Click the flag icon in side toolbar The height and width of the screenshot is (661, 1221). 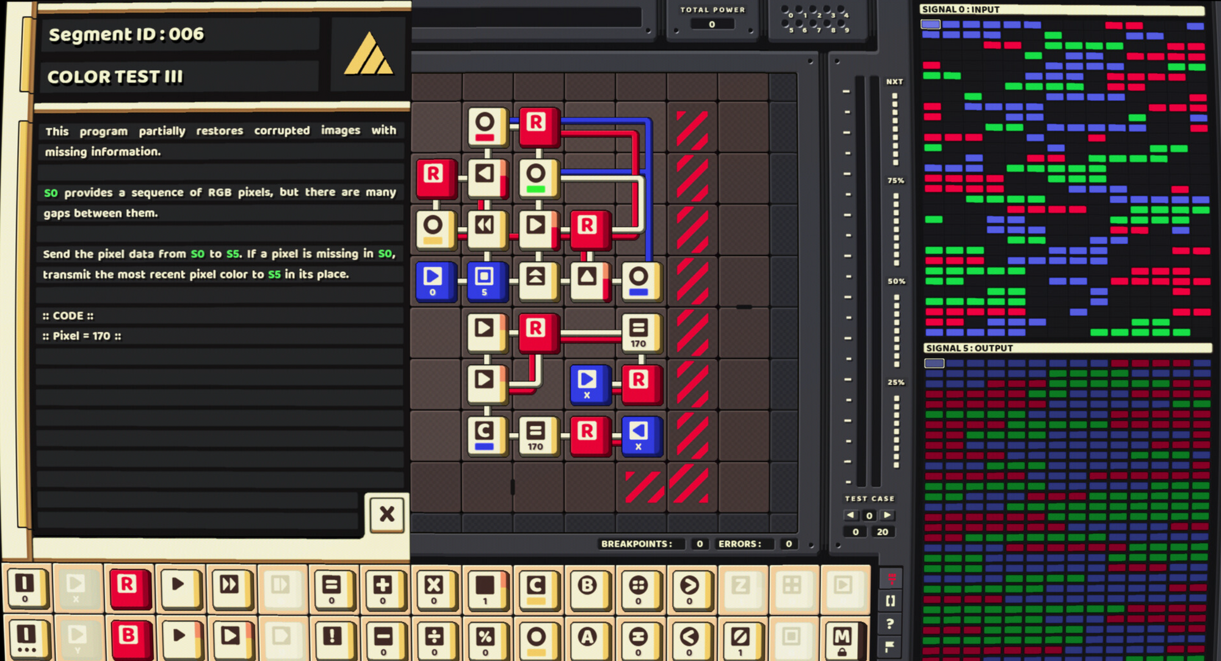890,646
